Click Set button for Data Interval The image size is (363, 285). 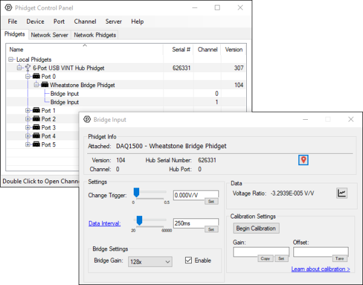coord(211,229)
